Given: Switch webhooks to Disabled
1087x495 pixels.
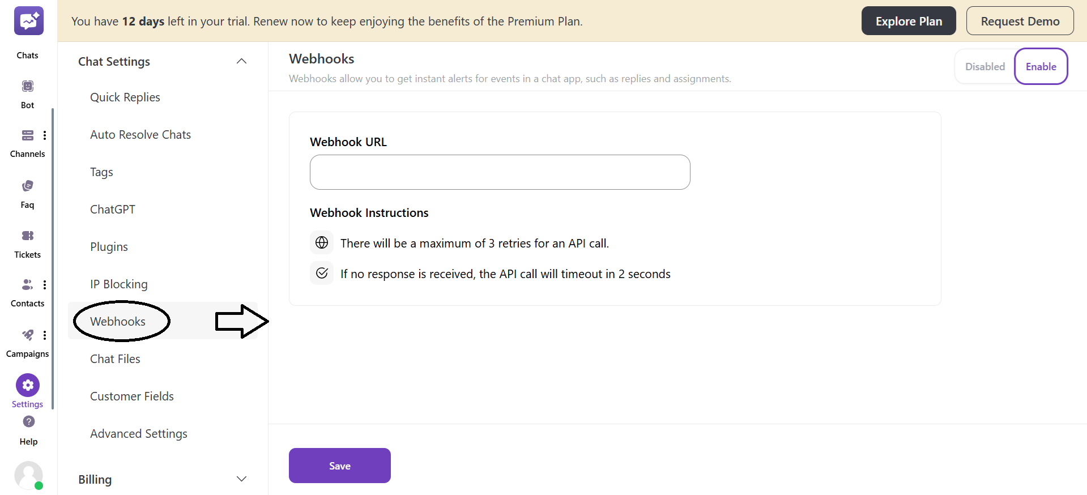Looking at the screenshot, I should pyautogui.click(x=985, y=66).
